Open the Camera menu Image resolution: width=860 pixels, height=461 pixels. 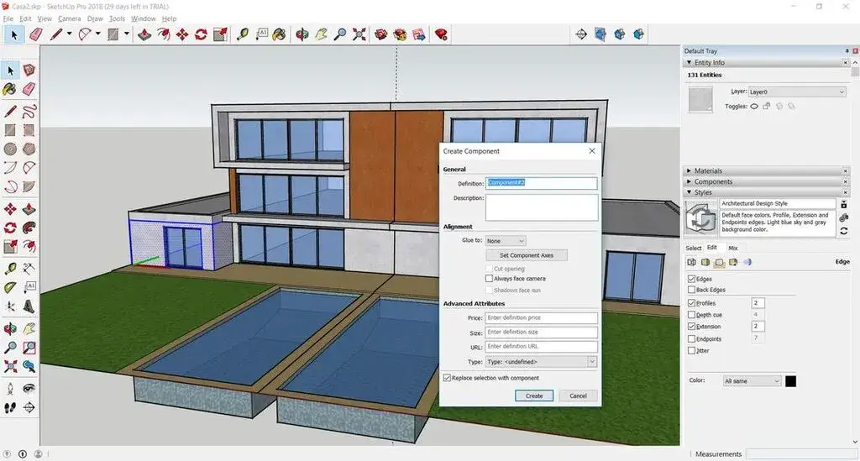point(69,18)
